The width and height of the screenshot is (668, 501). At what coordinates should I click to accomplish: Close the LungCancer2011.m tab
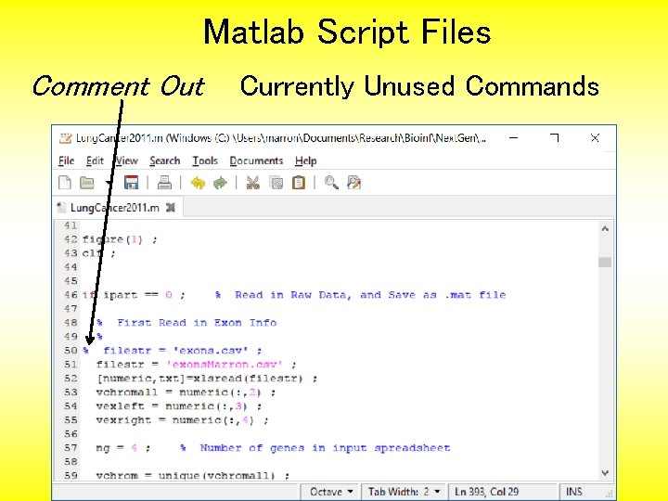[x=171, y=208]
